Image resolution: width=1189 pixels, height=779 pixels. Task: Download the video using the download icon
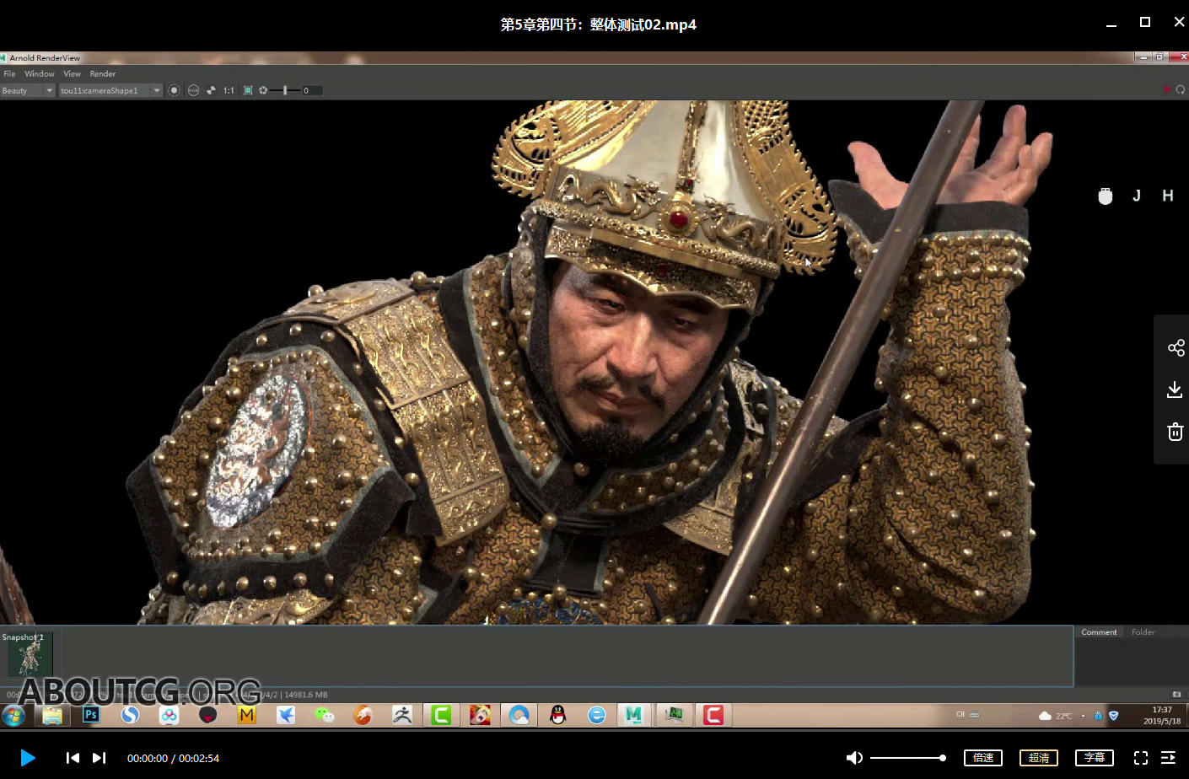pyautogui.click(x=1175, y=389)
